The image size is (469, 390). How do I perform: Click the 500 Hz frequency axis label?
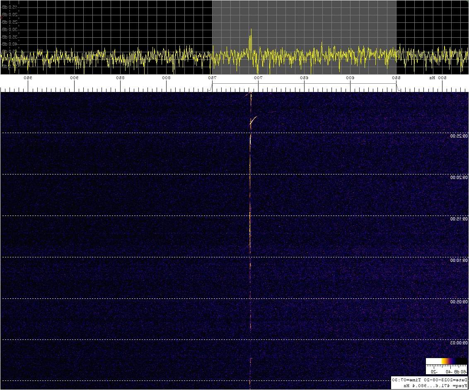(442, 78)
